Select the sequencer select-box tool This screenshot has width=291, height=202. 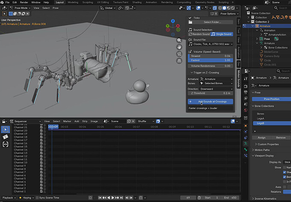click(6, 129)
